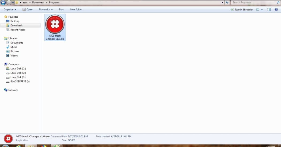Viewport: 281px width, 147px height.
Task: Open the BLACKBERRY2 (I:) drive
Action: click(x=20, y=81)
